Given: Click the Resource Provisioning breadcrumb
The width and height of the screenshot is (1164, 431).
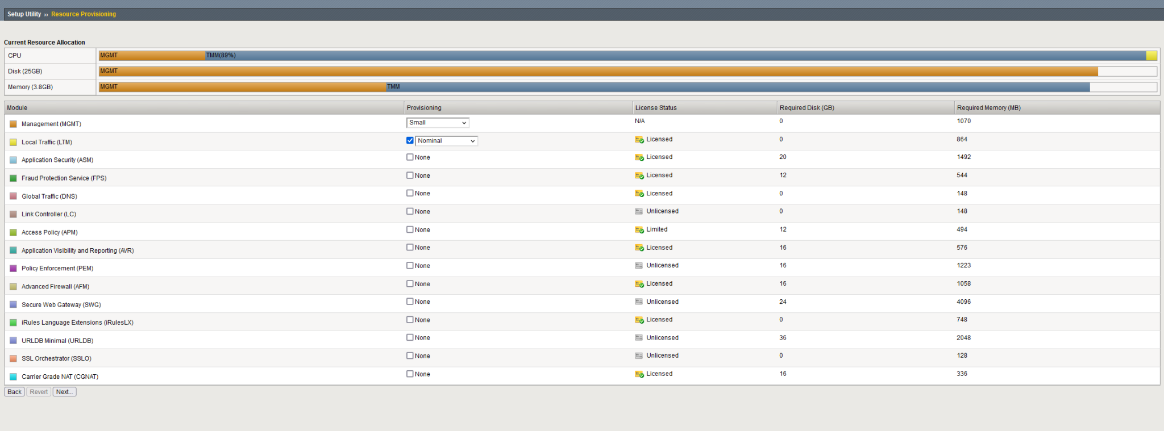Looking at the screenshot, I should [x=84, y=14].
